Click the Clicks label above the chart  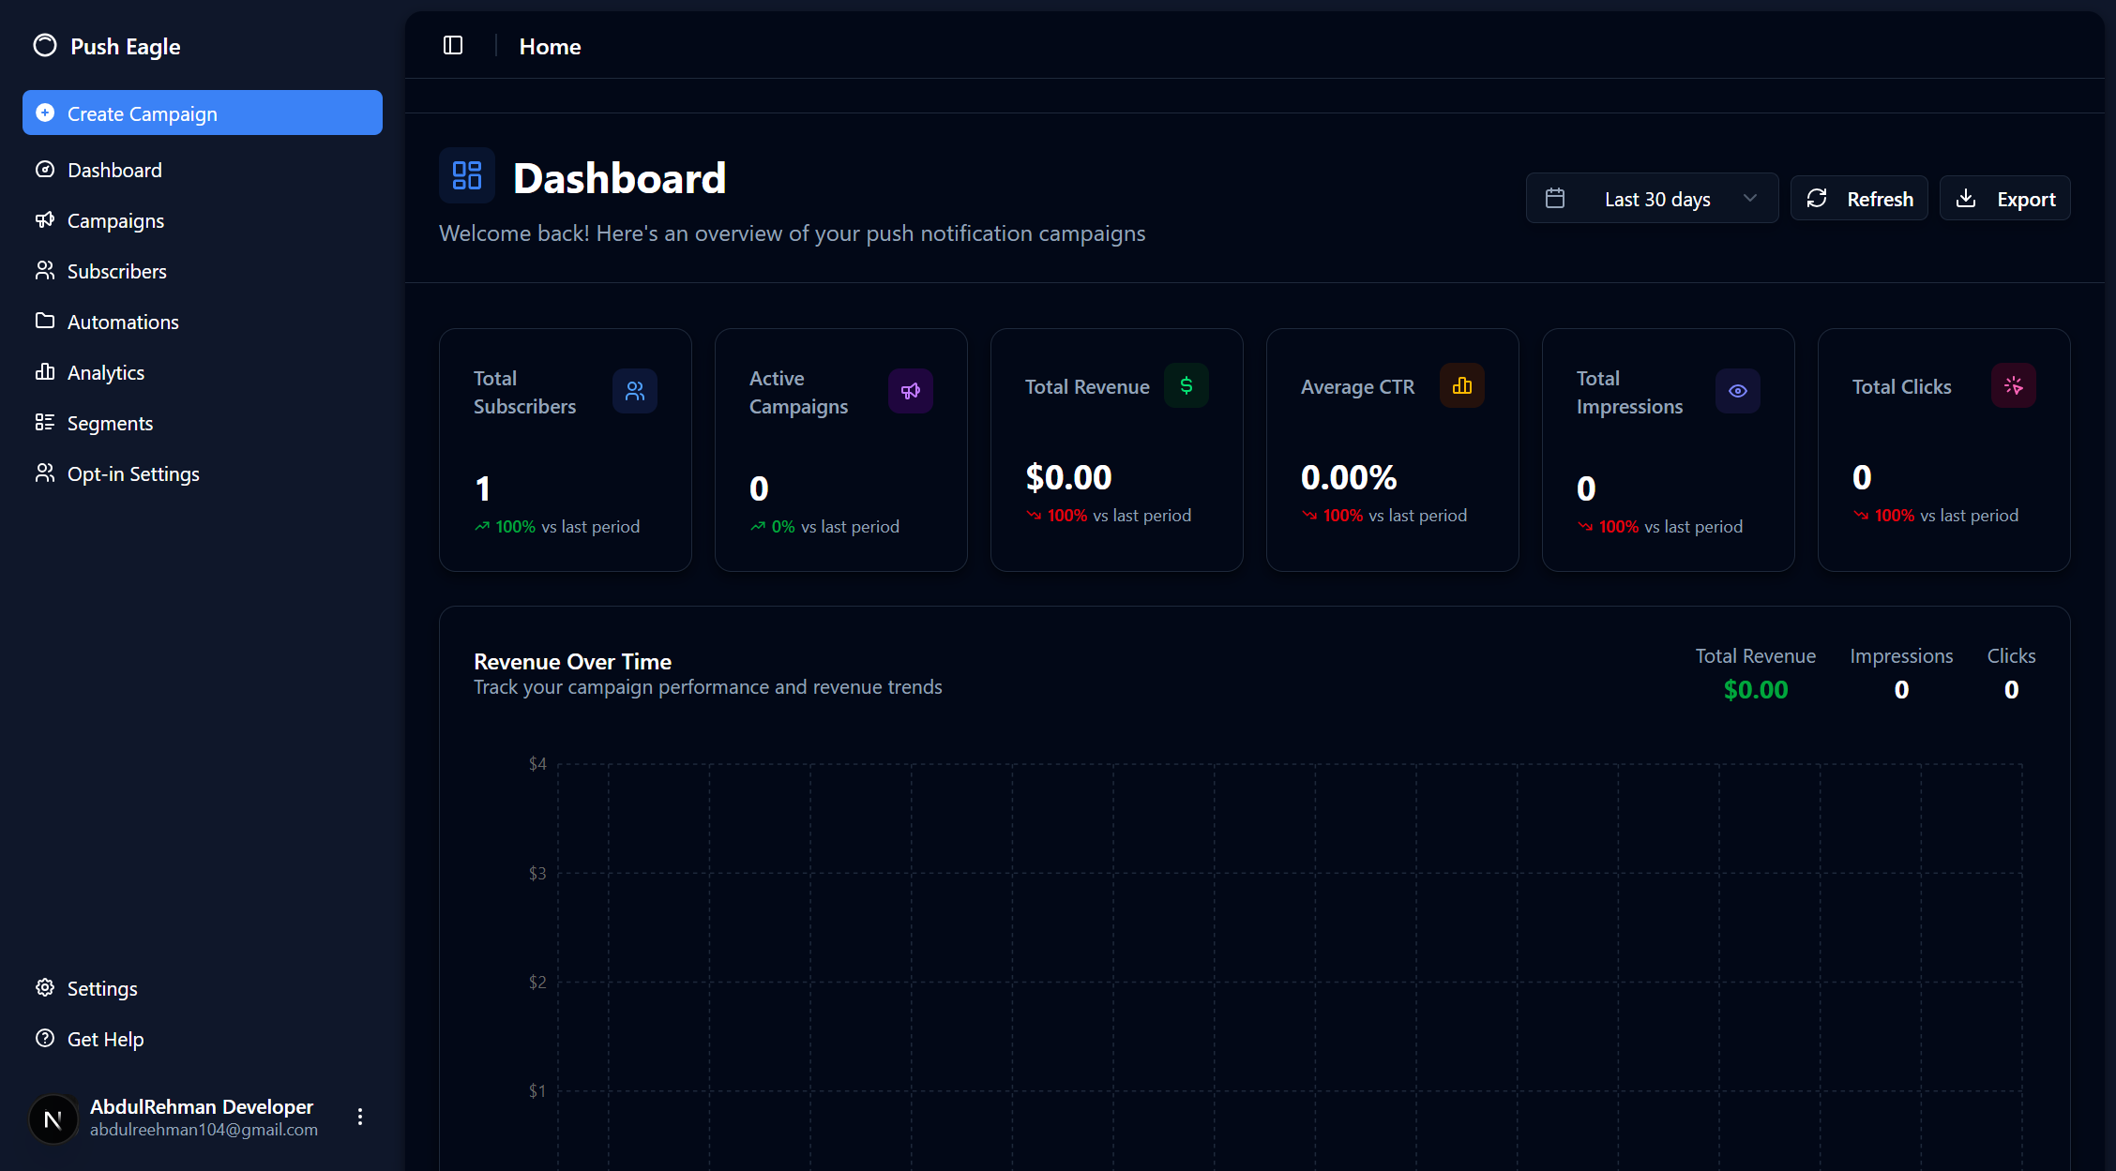tap(2011, 655)
